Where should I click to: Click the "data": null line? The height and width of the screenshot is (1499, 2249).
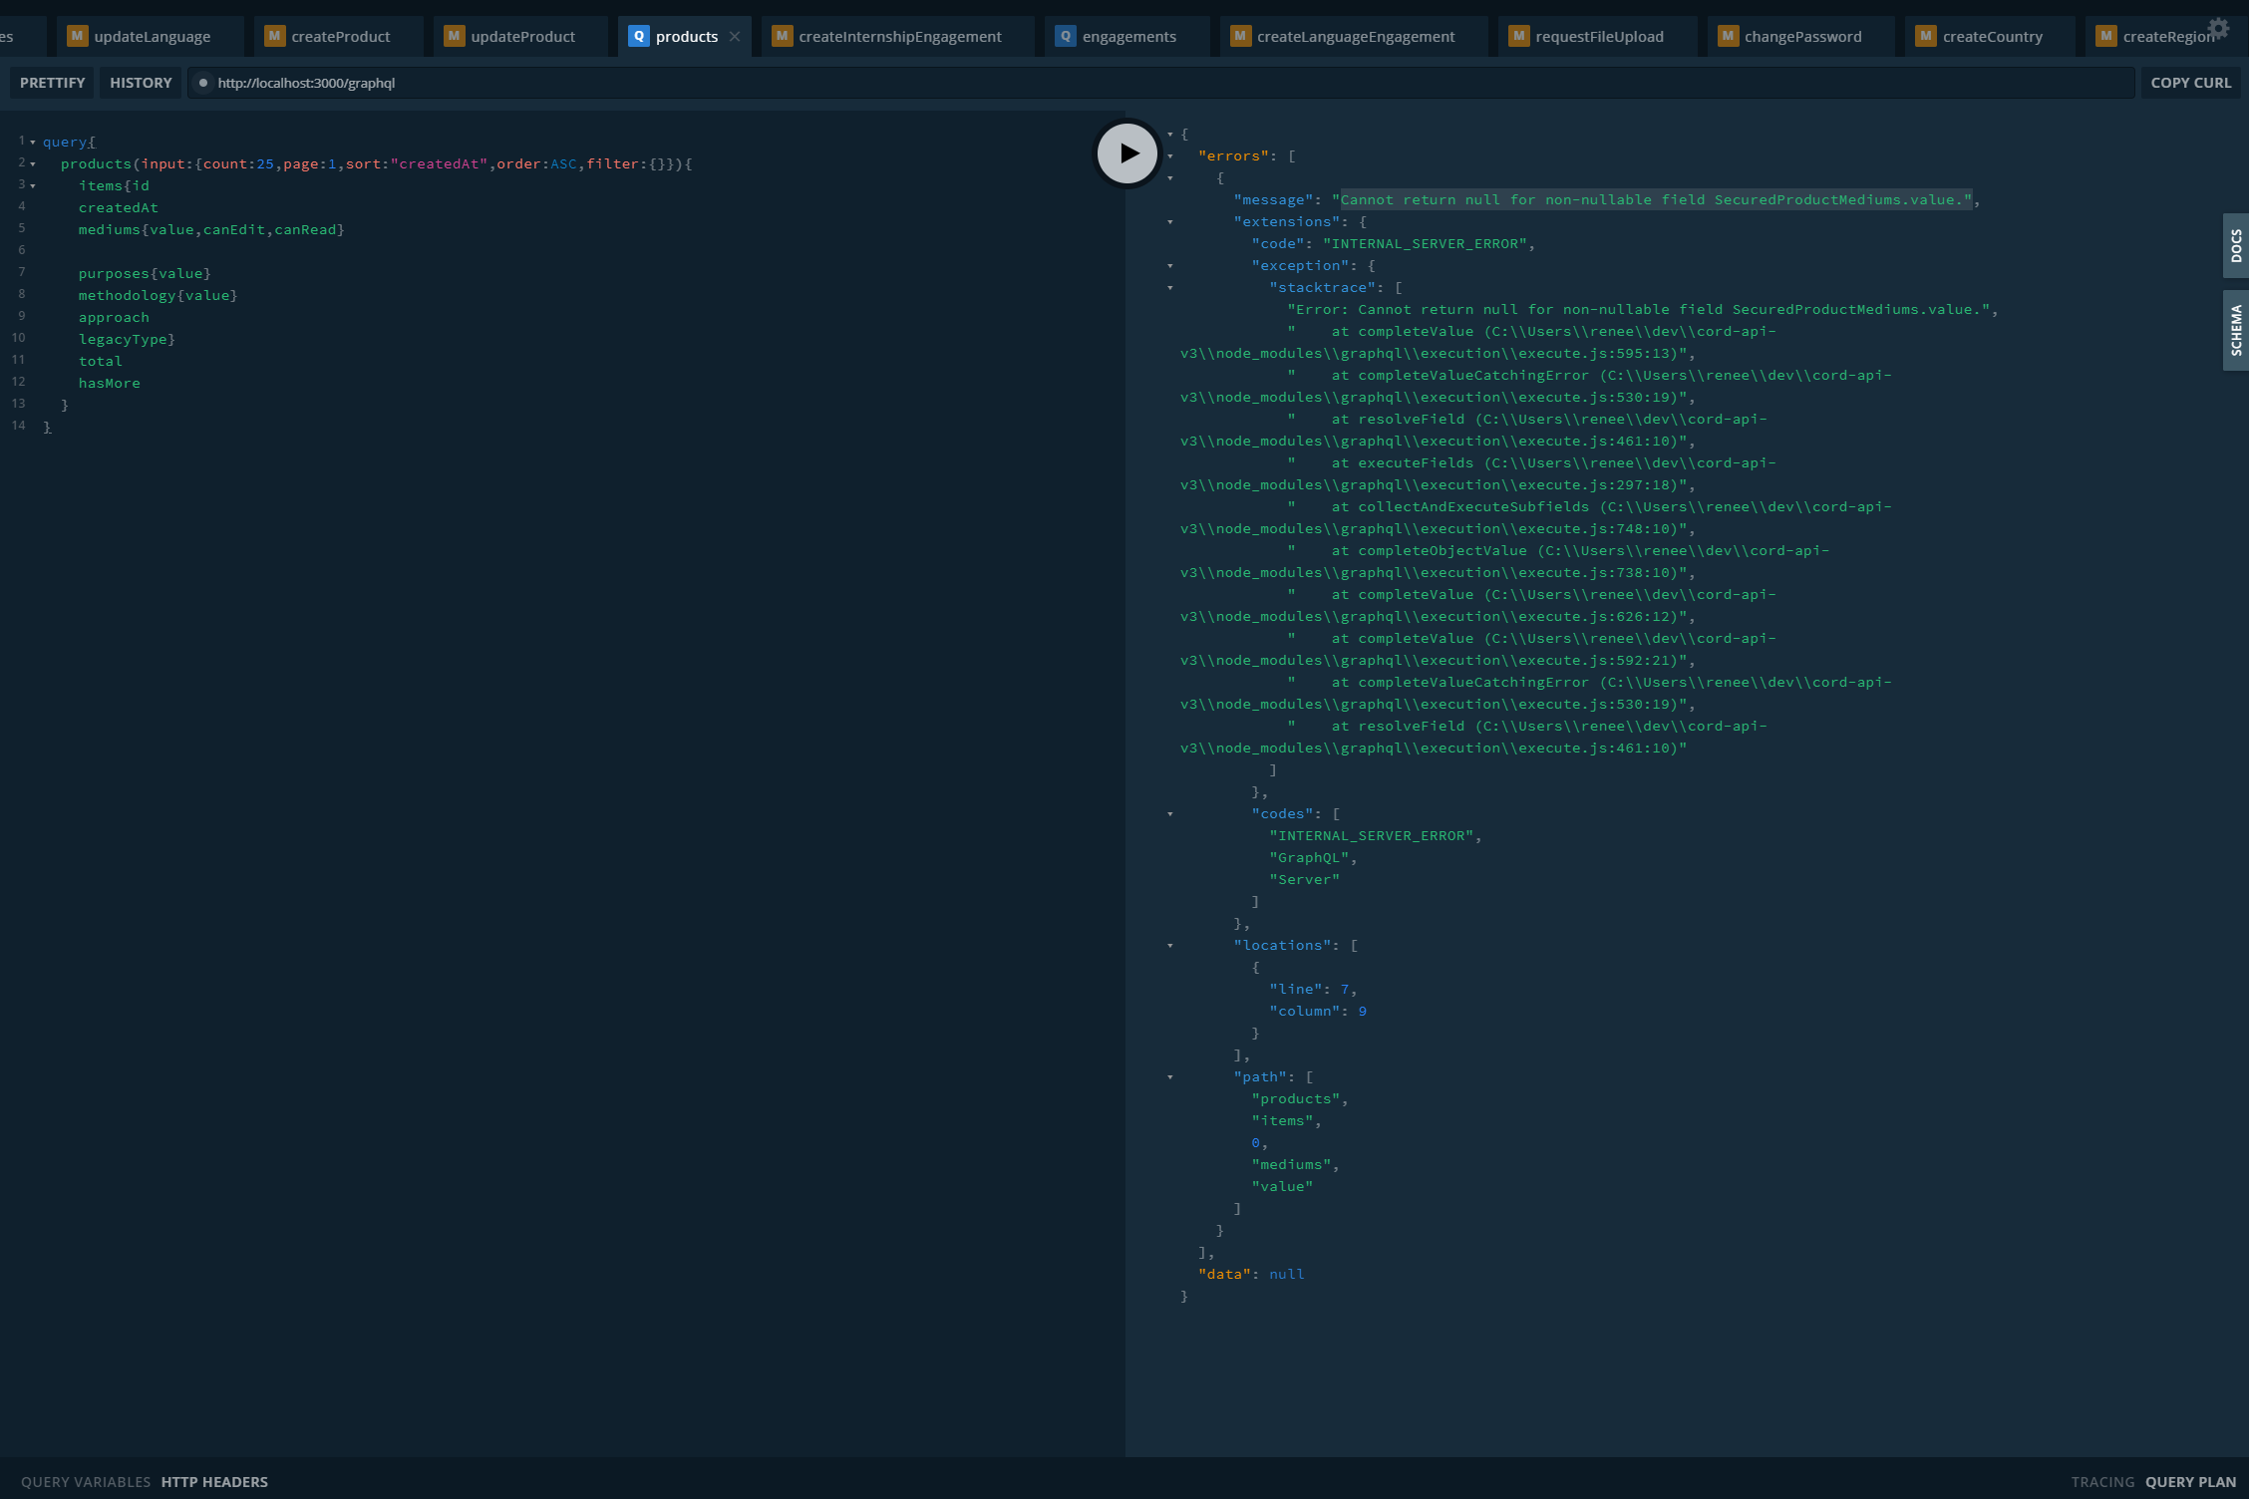pos(1251,1274)
